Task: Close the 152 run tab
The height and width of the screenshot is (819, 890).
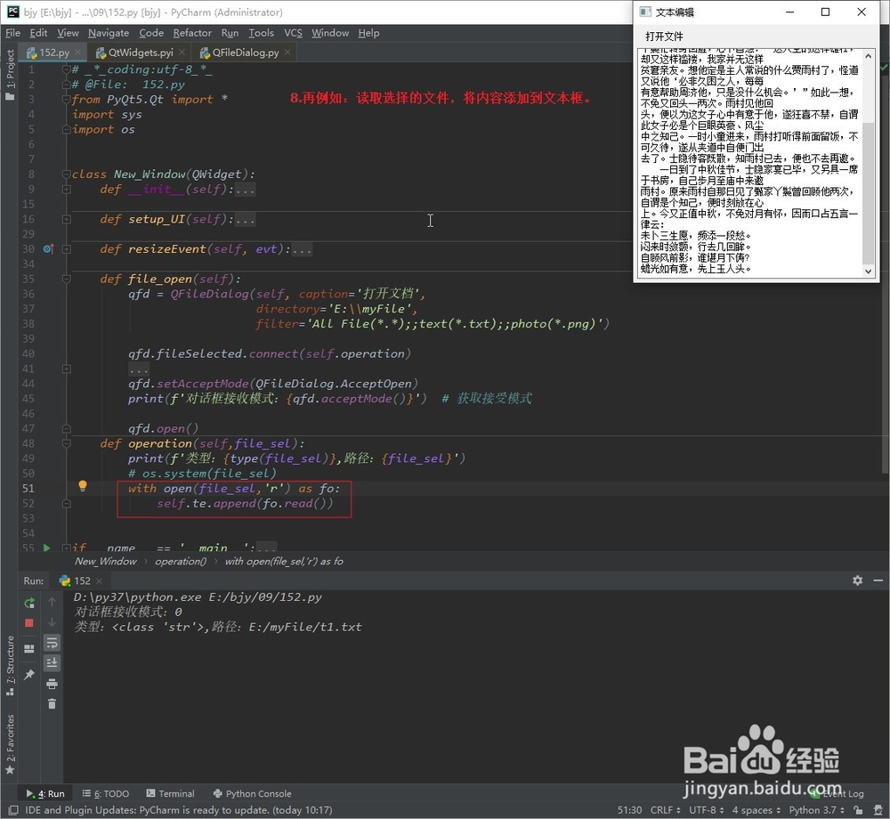Action: click(100, 580)
